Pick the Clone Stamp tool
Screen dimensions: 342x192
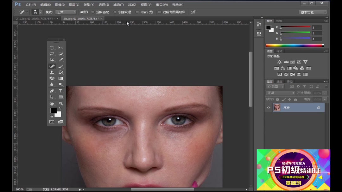click(52, 72)
